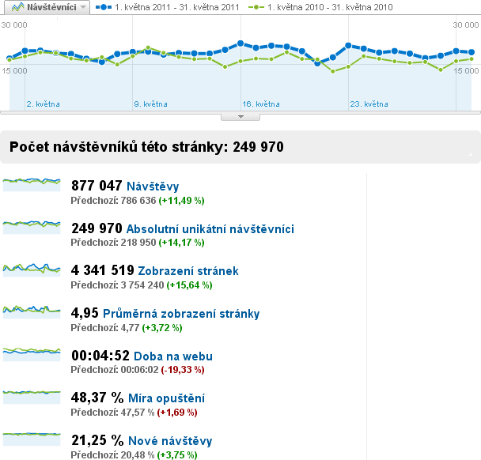
Task: Open the Doba na webu report
Action: point(173,356)
